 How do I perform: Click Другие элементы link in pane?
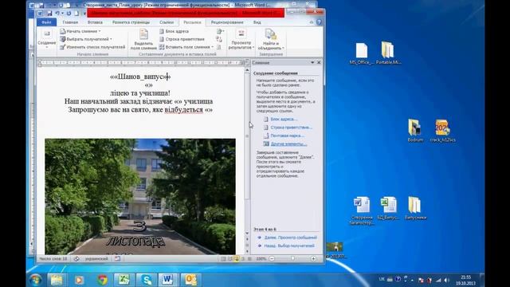click(x=288, y=143)
